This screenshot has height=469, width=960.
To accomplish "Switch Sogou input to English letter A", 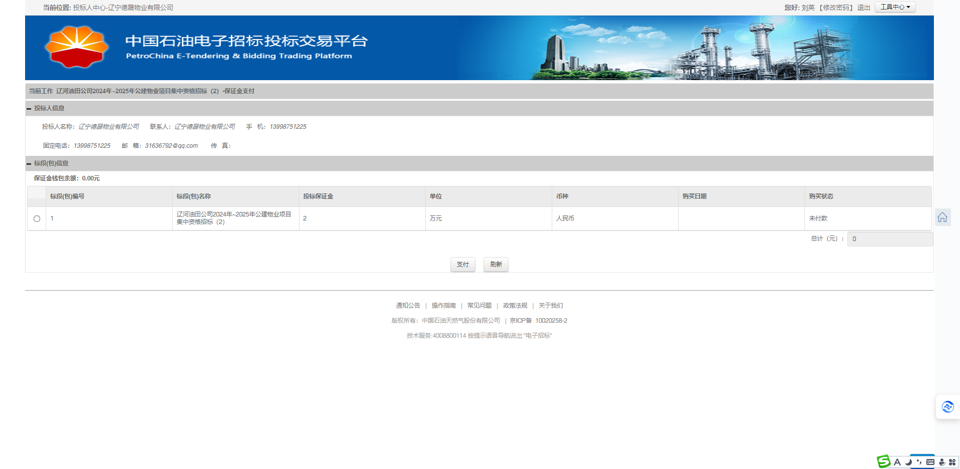I will [x=897, y=462].
